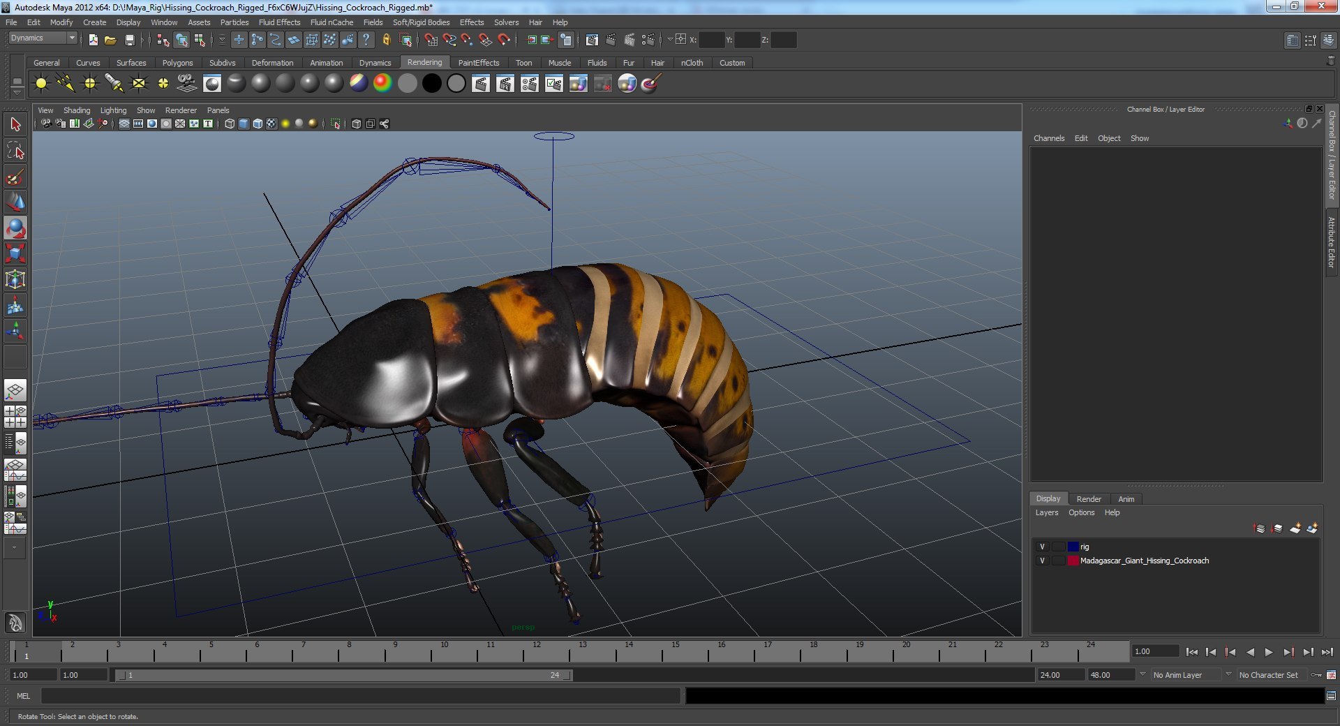The image size is (1340, 726).
Task: Expand the shelf tab options arrow
Action: 17,91
